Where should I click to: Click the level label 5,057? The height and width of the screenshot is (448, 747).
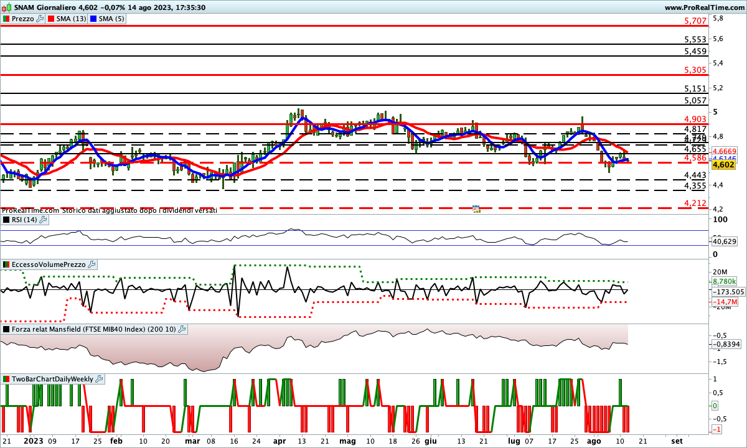tap(695, 100)
